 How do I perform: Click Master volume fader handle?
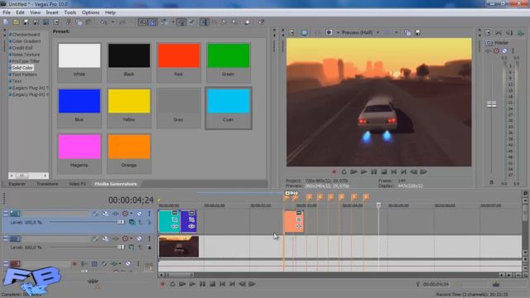click(x=491, y=104)
